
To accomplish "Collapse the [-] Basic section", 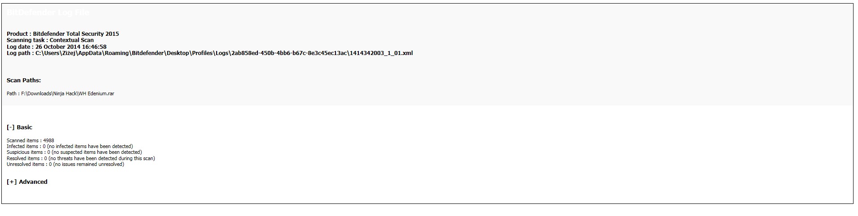I will [19, 127].
